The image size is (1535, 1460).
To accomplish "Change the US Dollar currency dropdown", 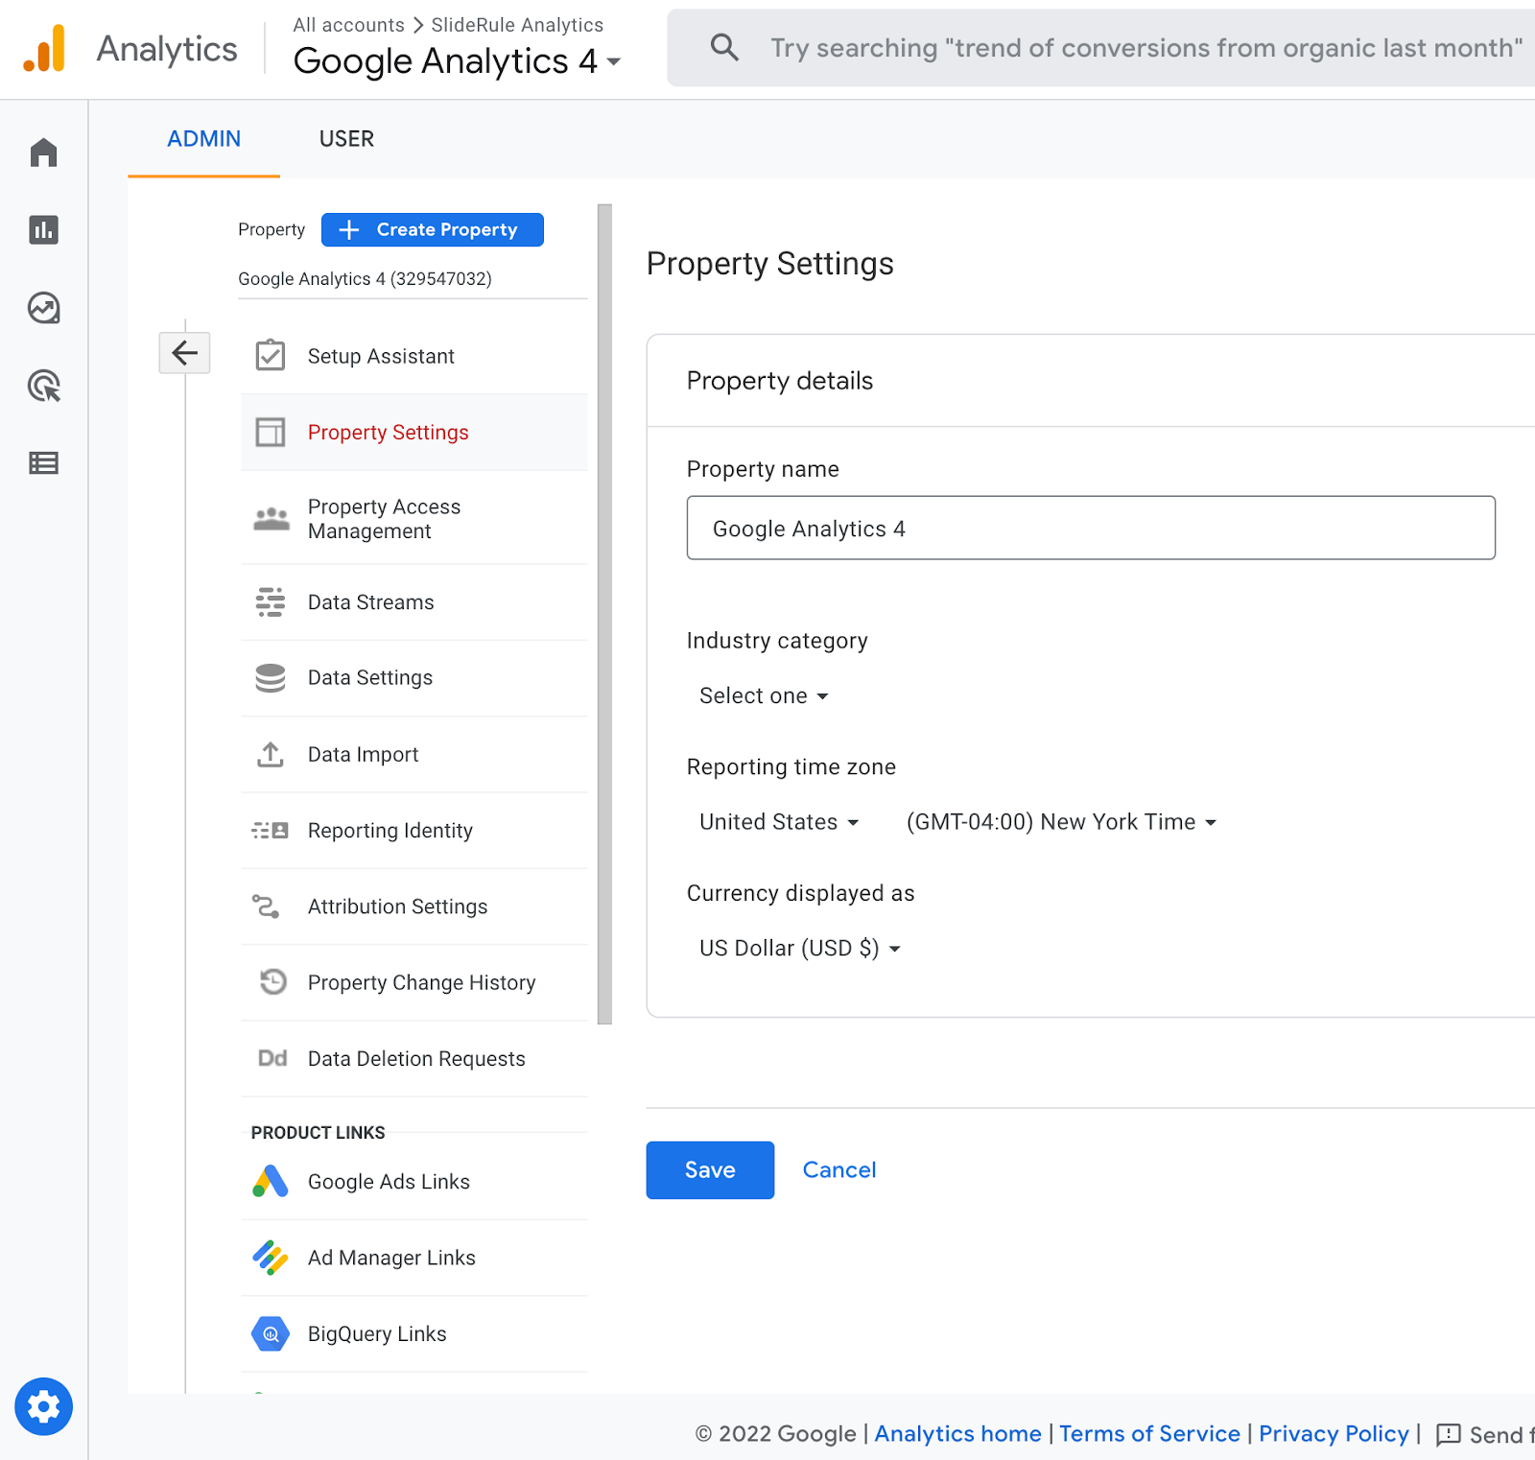I will pyautogui.click(x=800, y=948).
